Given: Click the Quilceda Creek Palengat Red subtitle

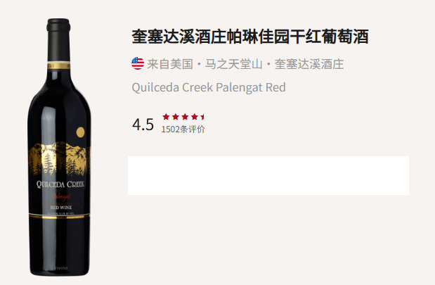Looking at the screenshot, I should [209, 87].
